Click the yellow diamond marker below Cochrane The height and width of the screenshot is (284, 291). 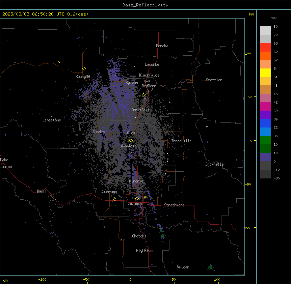pyautogui.click(x=115, y=199)
